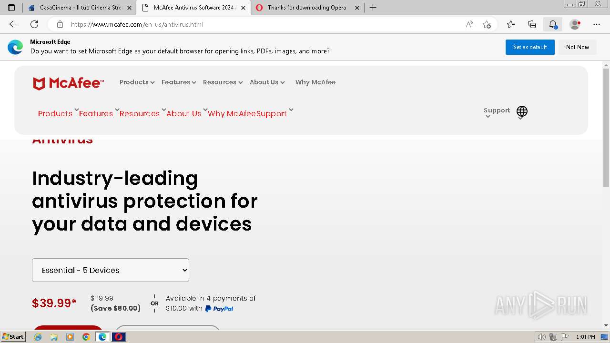Screen dimensions: 610x343
Task: Switch to Thanks for downloading Opera tab
Action: 307,8
